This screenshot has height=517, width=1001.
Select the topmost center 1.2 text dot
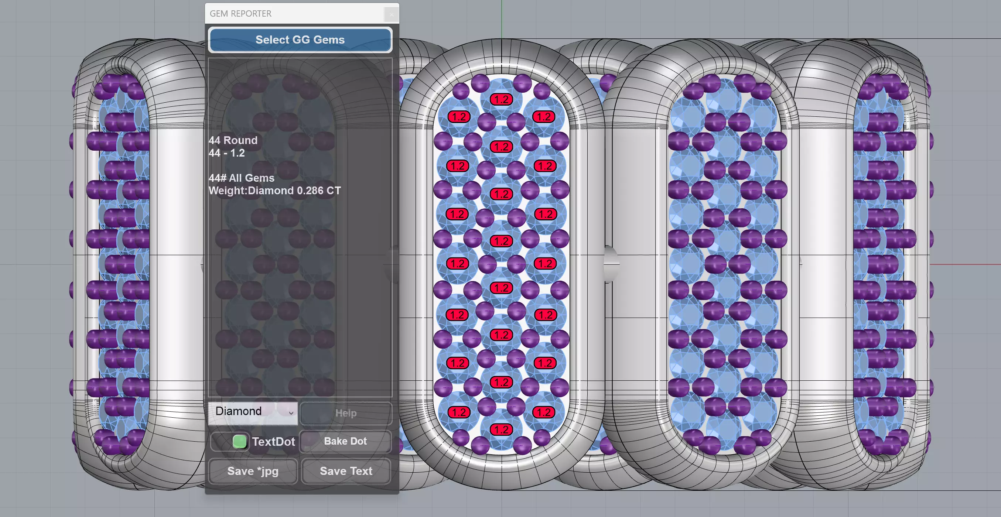point(501,99)
